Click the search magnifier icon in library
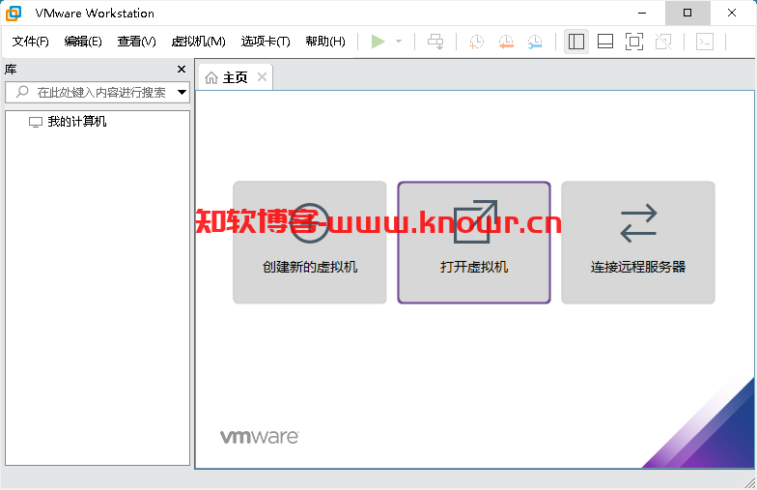The height and width of the screenshot is (490, 757). pos(22,92)
